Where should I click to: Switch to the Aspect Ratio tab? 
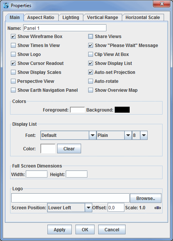pos(41,18)
